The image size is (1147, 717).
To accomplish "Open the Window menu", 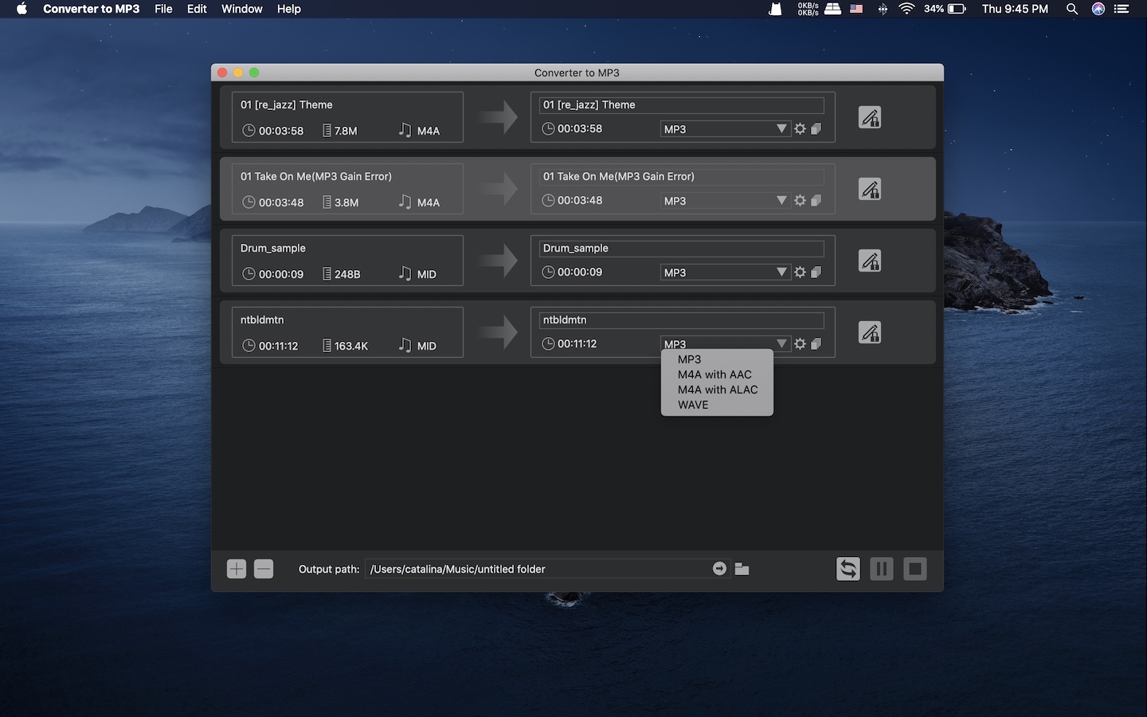I will click(x=241, y=9).
